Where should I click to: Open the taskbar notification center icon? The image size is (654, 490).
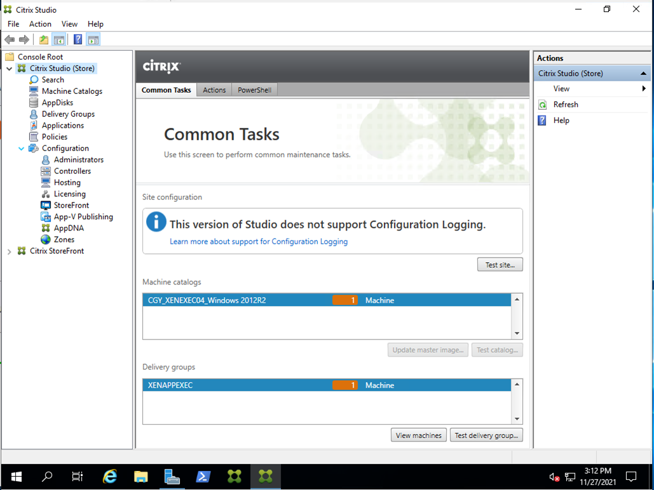coord(631,476)
